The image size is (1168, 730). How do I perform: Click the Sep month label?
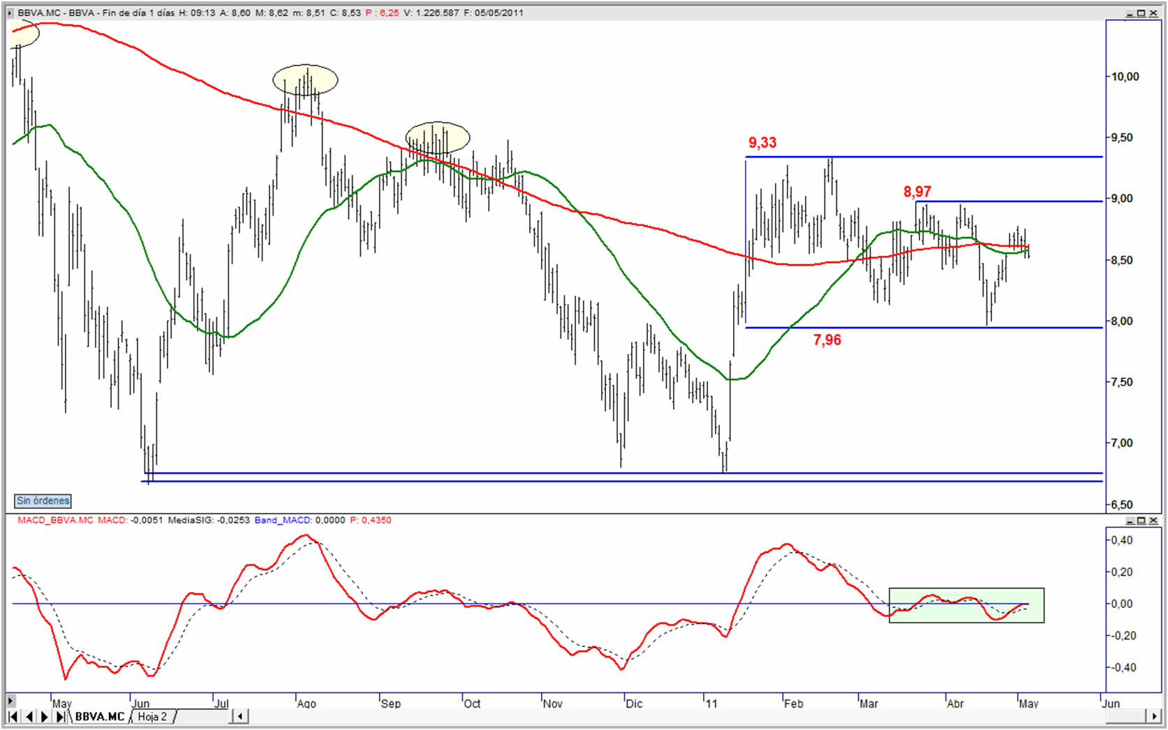coord(391,704)
